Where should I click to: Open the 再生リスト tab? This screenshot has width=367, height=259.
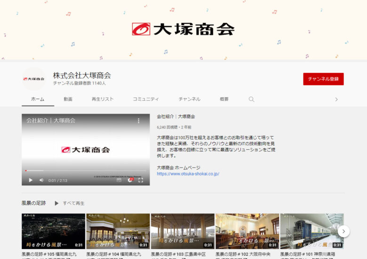click(x=103, y=99)
